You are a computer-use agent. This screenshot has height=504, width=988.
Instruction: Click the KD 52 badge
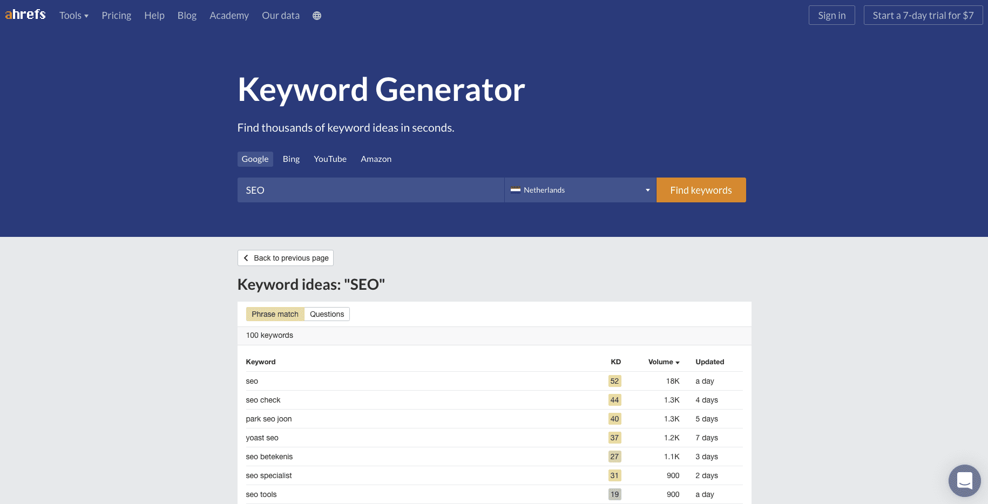(x=615, y=381)
